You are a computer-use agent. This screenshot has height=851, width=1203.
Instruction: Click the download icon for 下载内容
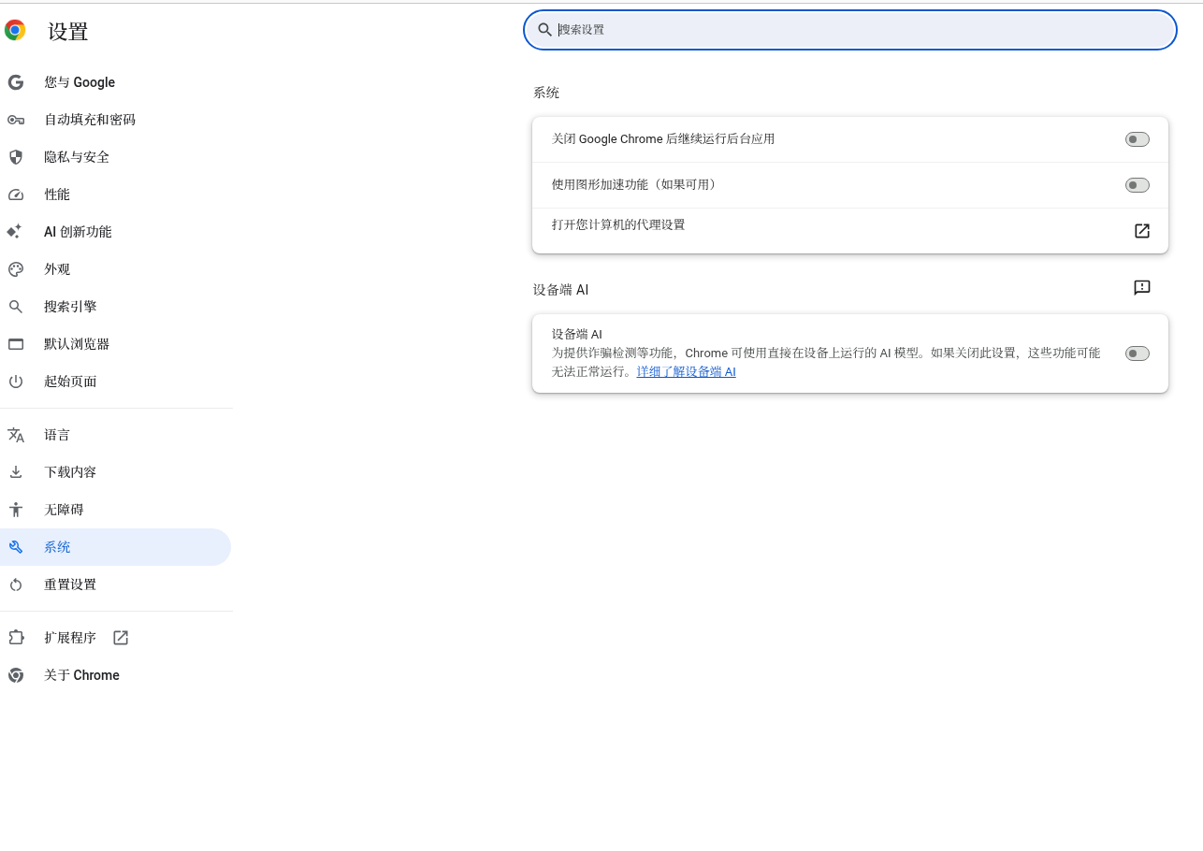pyautogui.click(x=15, y=472)
